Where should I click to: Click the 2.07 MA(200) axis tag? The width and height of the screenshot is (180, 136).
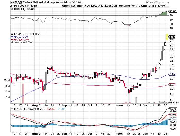click(172, 85)
